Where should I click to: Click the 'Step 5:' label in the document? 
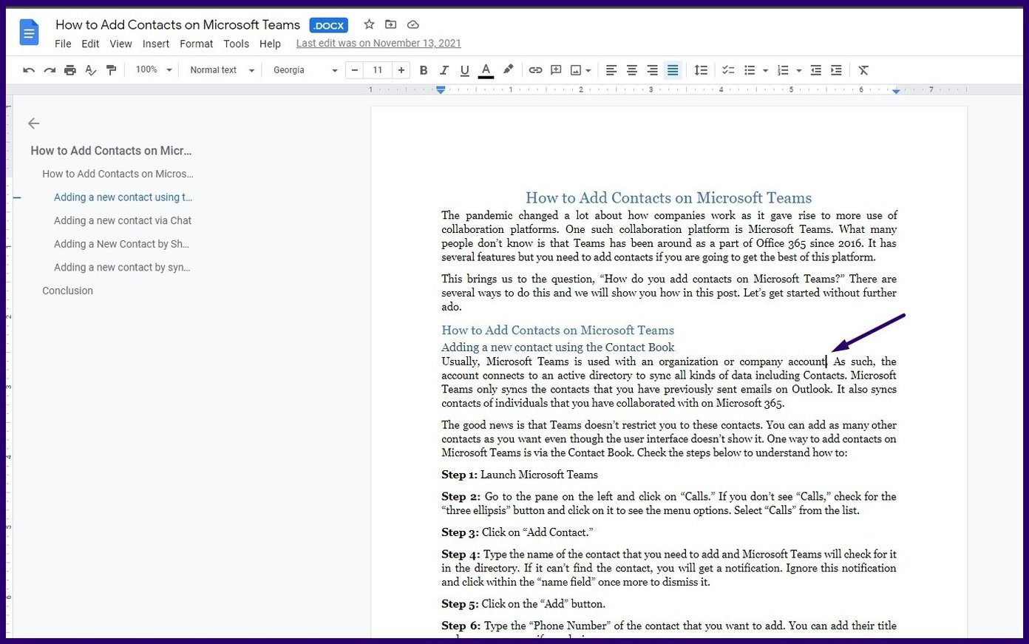click(x=460, y=603)
